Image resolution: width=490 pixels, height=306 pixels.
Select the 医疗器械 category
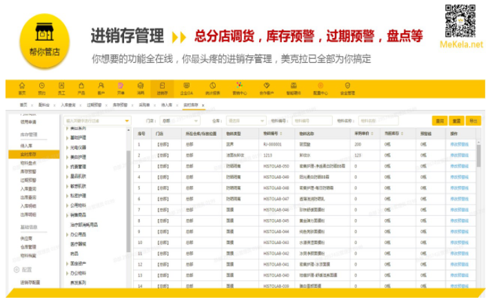pos(78,244)
